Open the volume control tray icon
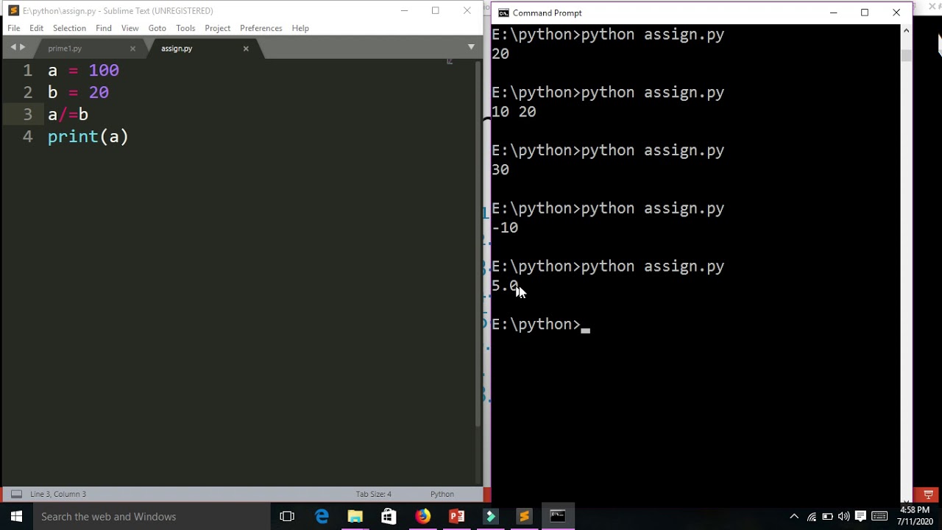942x530 pixels. tap(843, 517)
